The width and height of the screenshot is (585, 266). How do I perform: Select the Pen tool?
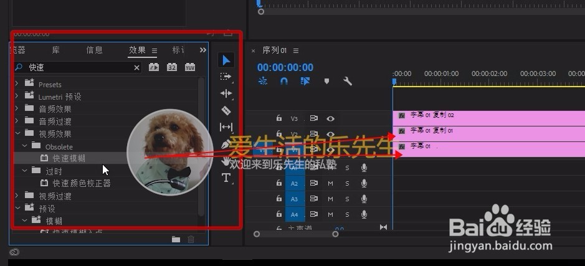[225, 144]
